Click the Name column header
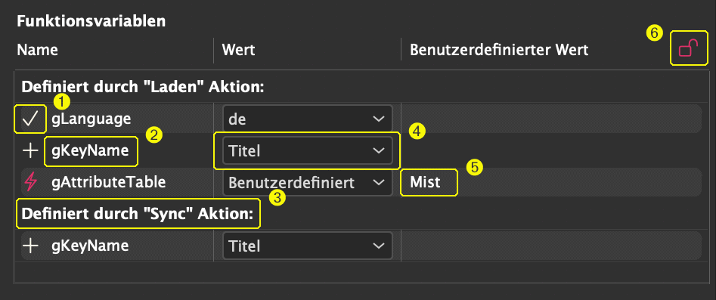This screenshot has height=300, width=716. [x=38, y=50]
